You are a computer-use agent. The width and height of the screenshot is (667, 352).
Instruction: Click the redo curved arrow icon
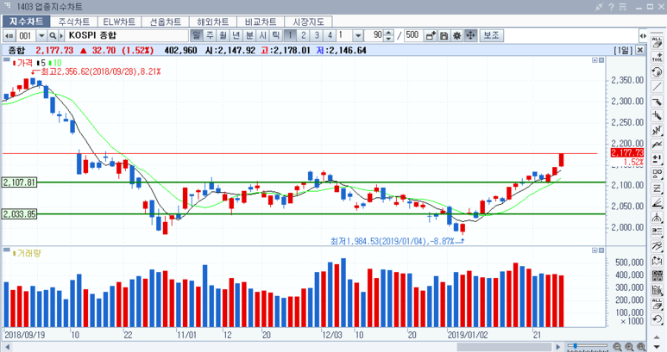click(x=658, y=318)
